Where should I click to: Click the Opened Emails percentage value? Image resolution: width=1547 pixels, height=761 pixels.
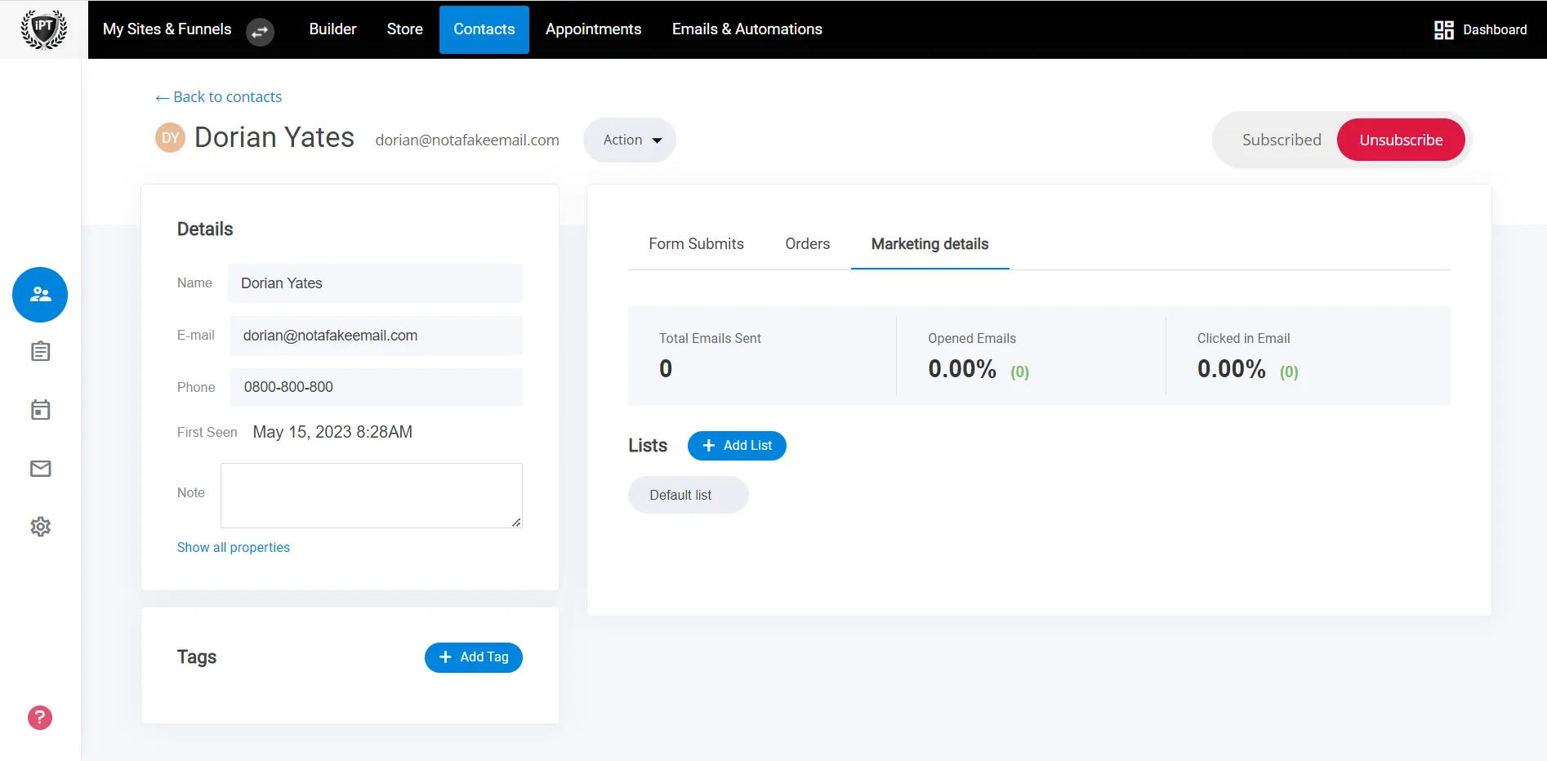962,369
